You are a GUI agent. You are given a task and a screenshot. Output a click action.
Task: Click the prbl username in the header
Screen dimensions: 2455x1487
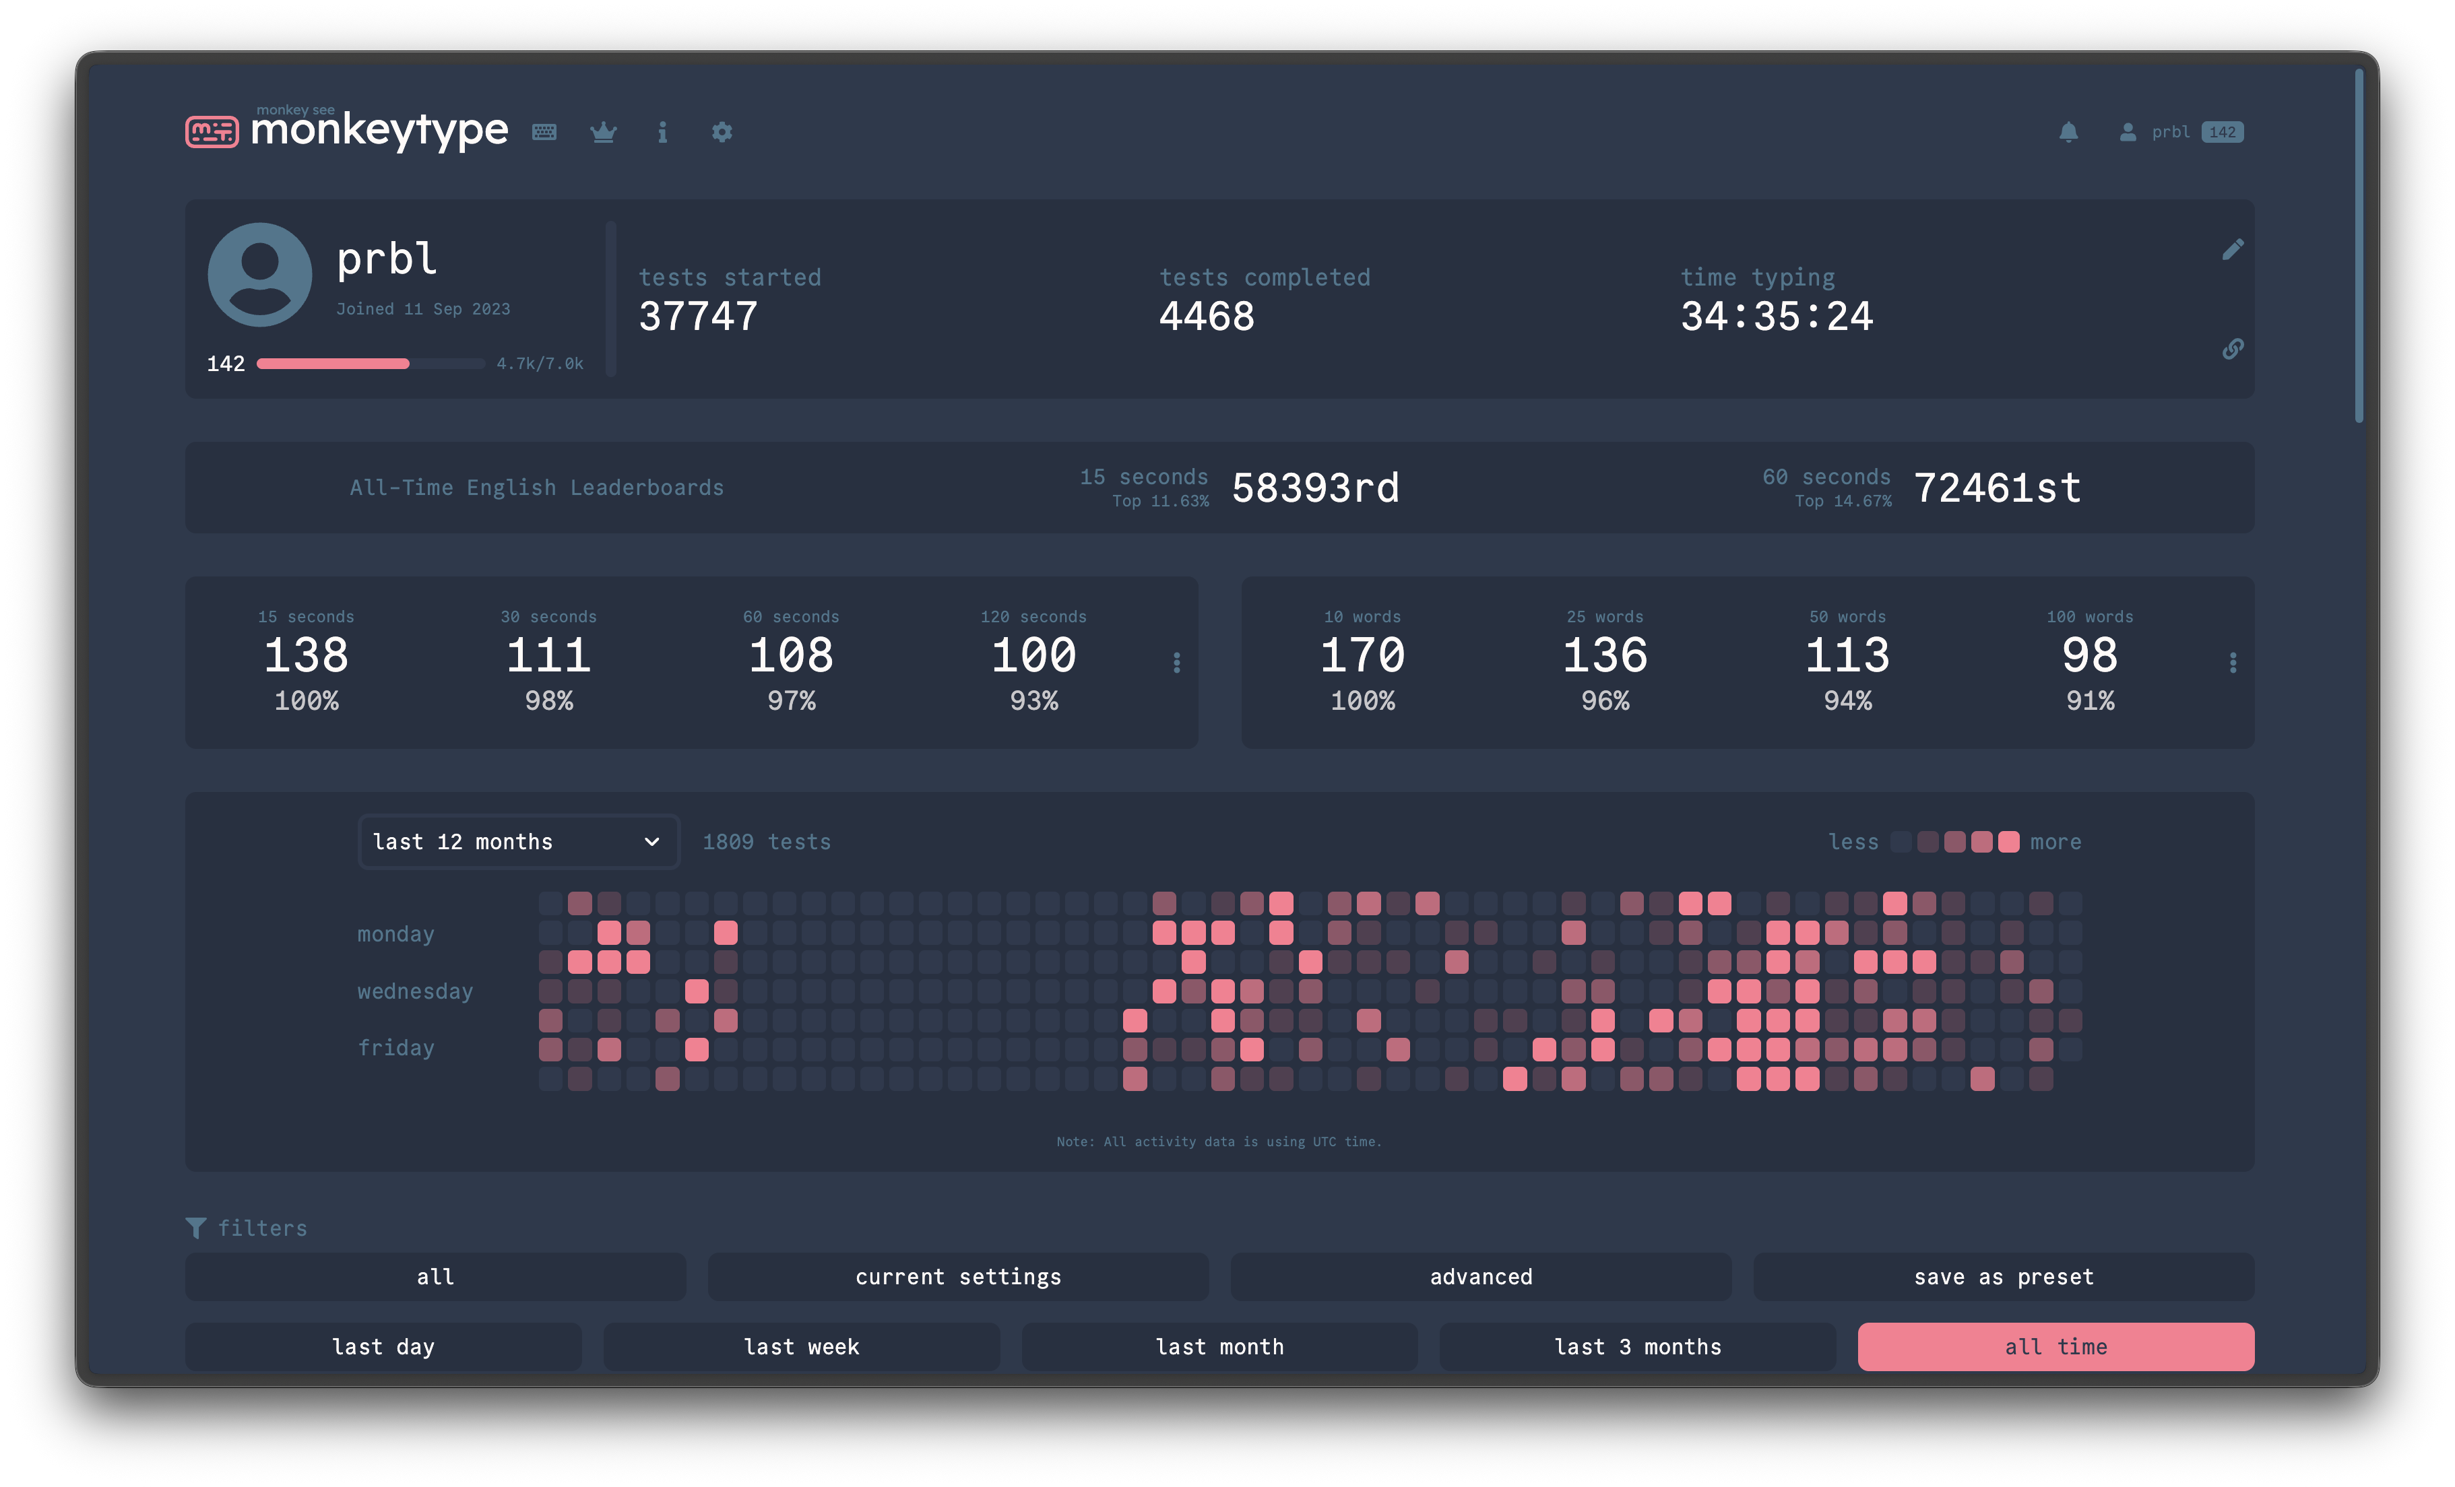click(2171, 133)
